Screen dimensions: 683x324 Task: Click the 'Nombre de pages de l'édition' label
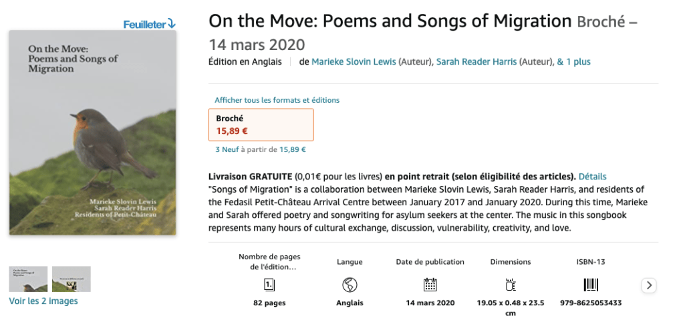click(x=269, y=261)
